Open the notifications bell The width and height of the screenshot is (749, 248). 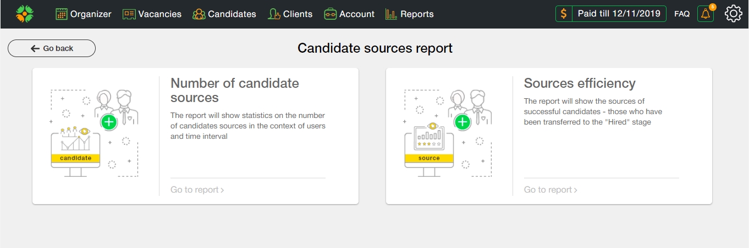coord(705,14)
